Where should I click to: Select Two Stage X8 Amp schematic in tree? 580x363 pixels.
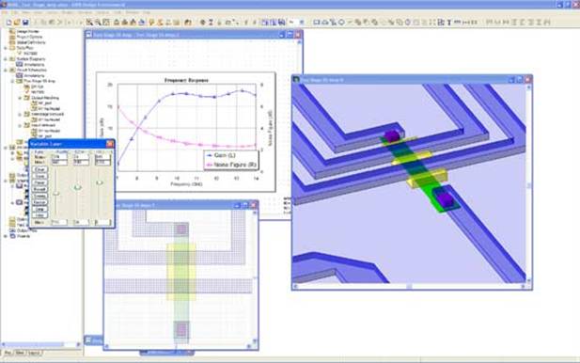tap(39, 81)
